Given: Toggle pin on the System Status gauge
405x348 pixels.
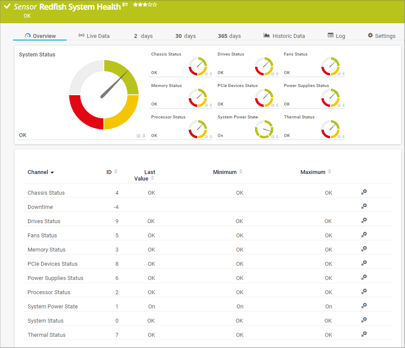Looking at the screenshot, I should [144, 136].
